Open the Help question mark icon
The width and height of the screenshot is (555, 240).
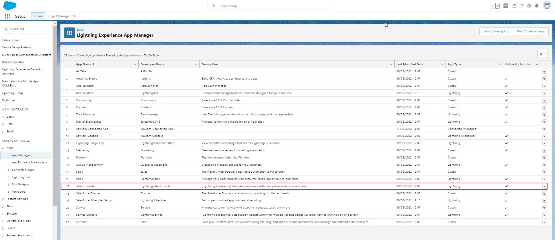point(522,6)
